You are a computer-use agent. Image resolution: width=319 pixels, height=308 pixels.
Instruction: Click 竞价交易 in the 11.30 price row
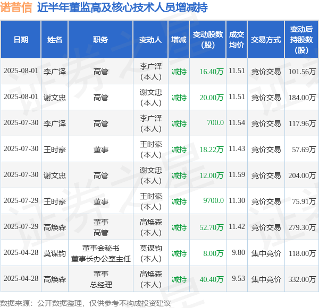(x=266, y=201)
